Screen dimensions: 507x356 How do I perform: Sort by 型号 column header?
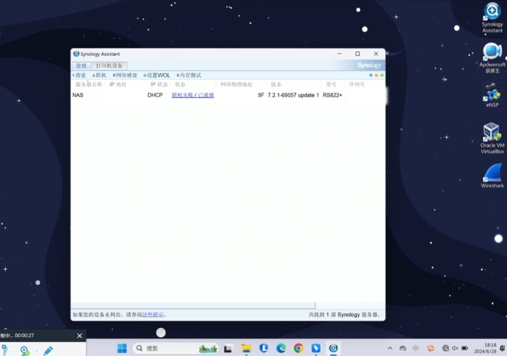point(331,84)
